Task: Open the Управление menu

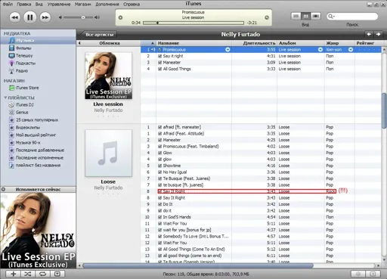Action: point(59,4)
